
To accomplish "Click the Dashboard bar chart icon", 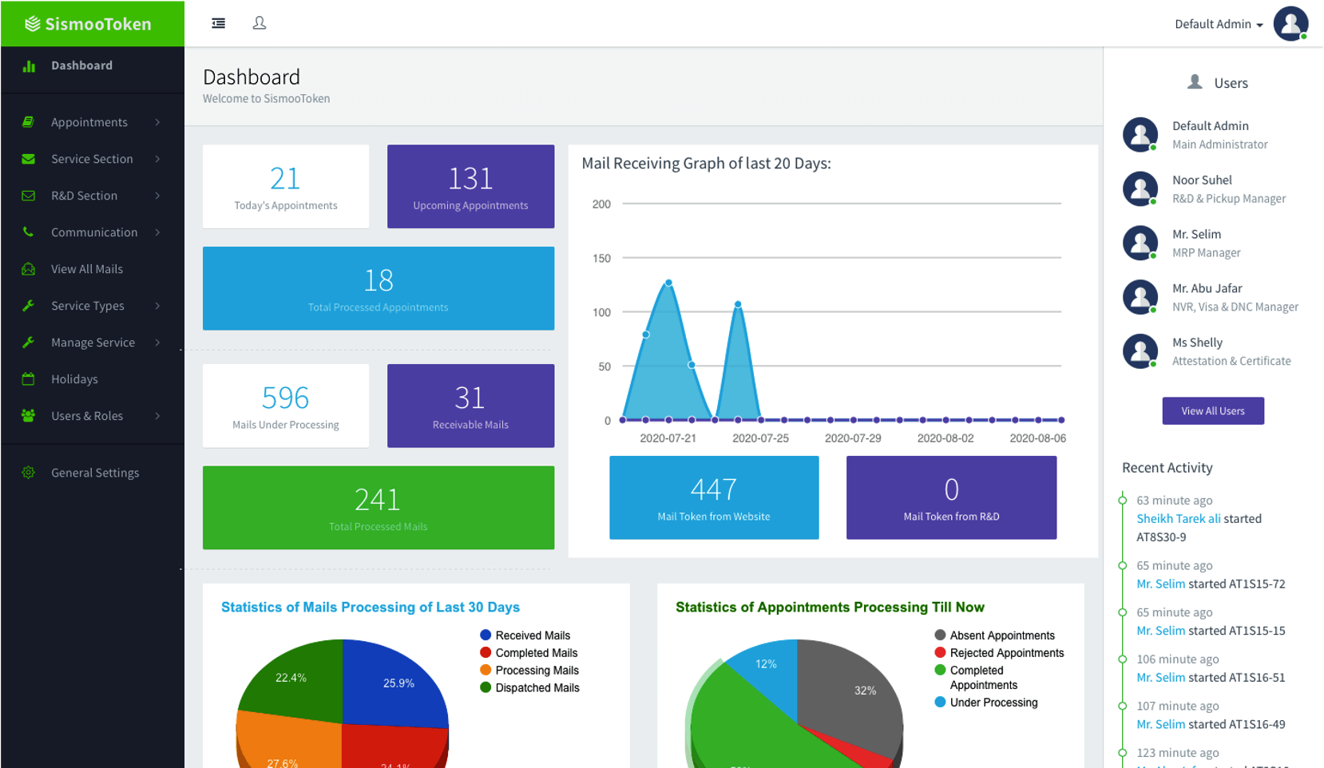I will 29,66.
